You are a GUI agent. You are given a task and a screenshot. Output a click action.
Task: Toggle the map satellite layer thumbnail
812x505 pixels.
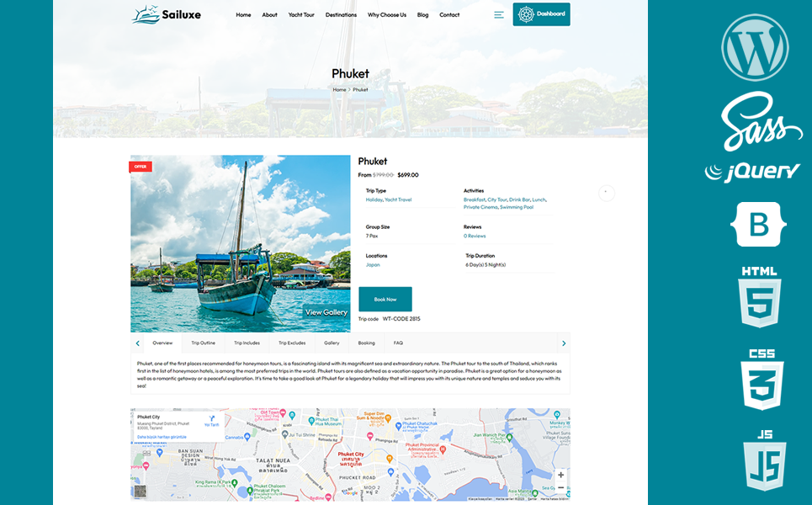pyautogui.click(x=140, y=491)
